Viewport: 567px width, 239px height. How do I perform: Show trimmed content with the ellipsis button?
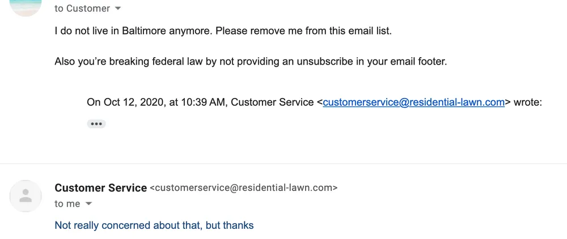click(96, 123)
